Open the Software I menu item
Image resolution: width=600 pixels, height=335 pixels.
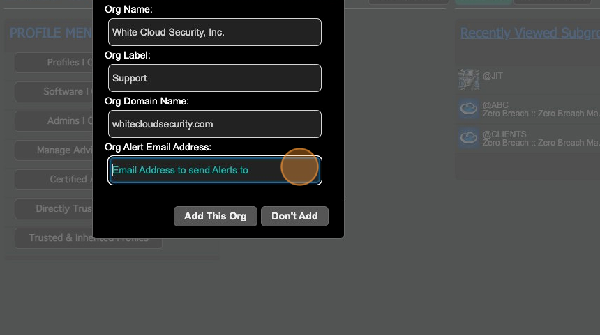click(x=54, y=92)
